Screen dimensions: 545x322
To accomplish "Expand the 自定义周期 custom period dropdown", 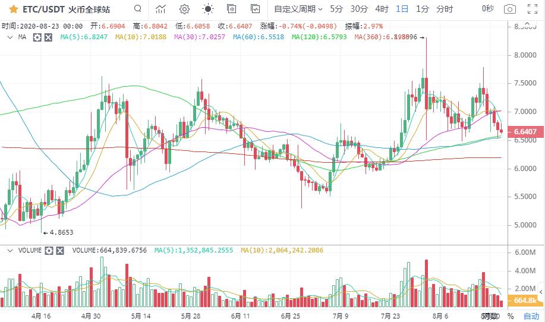I will click(298, 9).
